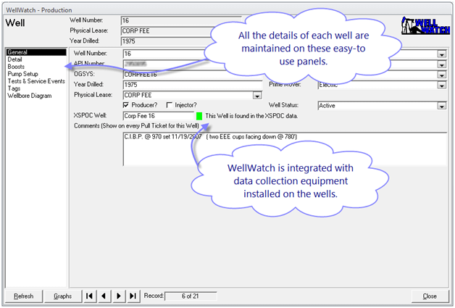The height and width of the screenshot is (308, 455).
Task: Go to the previous record
Action: point(104,296)
